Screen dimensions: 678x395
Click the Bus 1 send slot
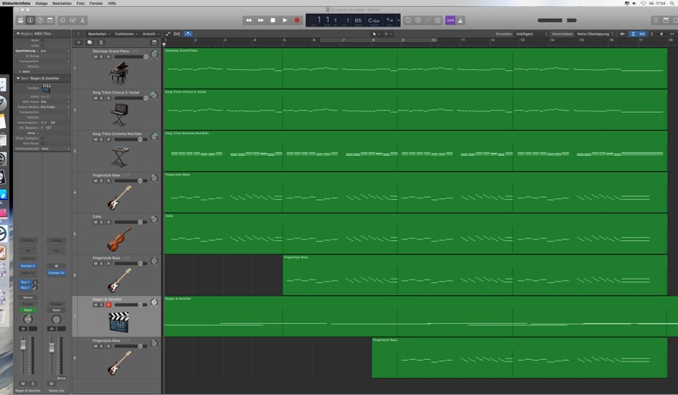(x=25, y=282)
